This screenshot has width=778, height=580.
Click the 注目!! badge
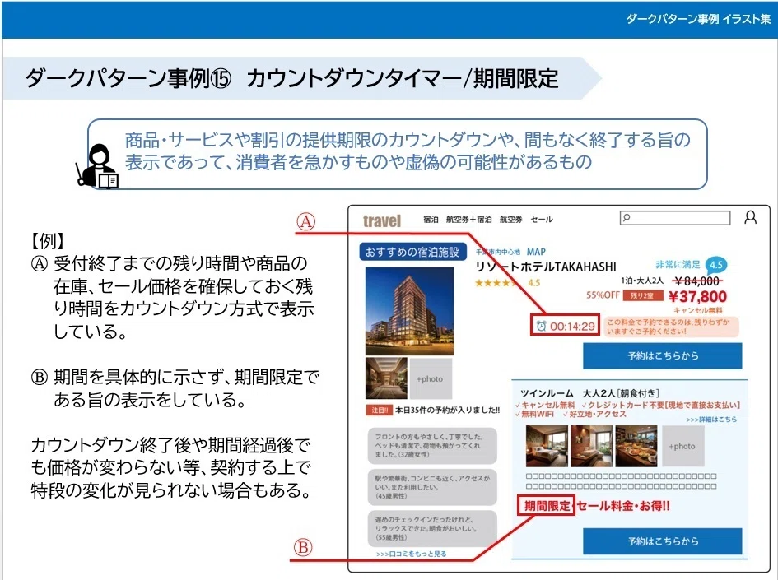379,411
